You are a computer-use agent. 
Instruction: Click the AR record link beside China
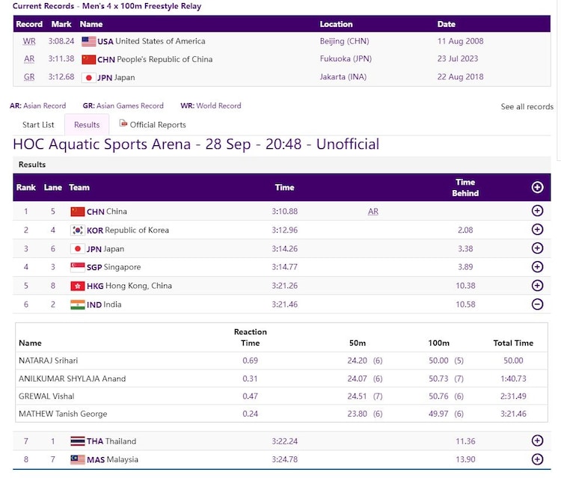(x=373, y=212)
